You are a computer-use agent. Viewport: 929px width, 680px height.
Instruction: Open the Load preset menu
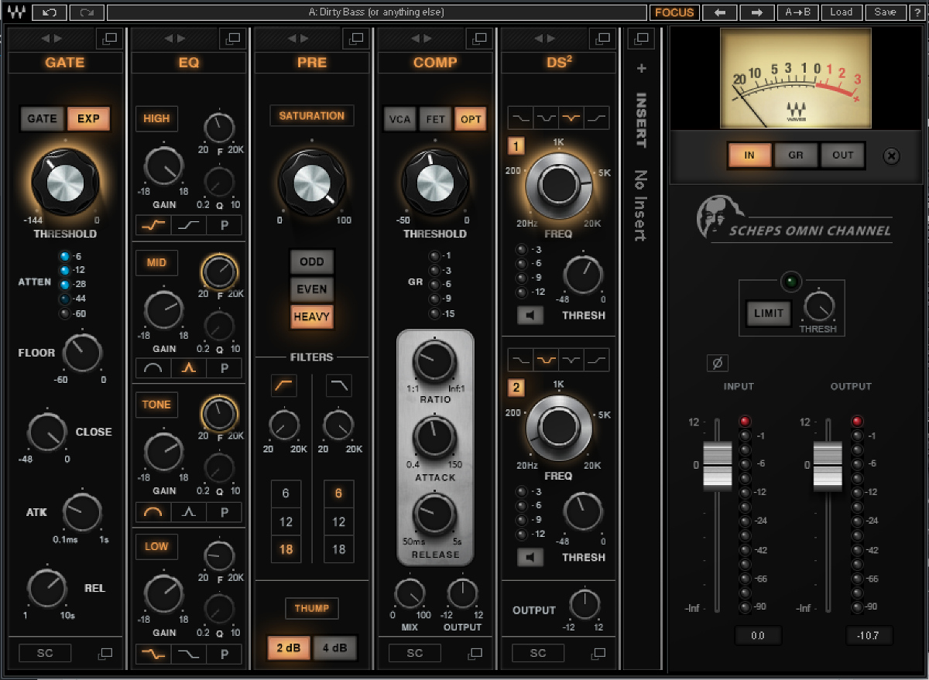coord(842,12)
